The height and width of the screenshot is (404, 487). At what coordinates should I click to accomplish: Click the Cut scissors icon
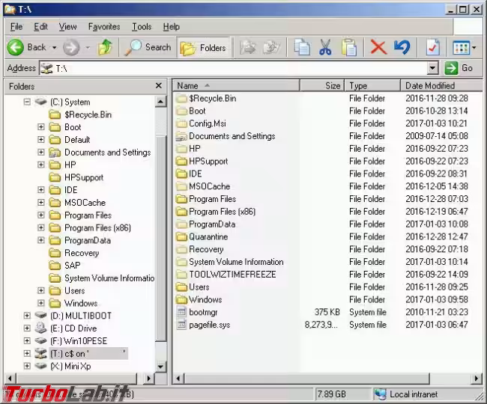click(325, 47)
